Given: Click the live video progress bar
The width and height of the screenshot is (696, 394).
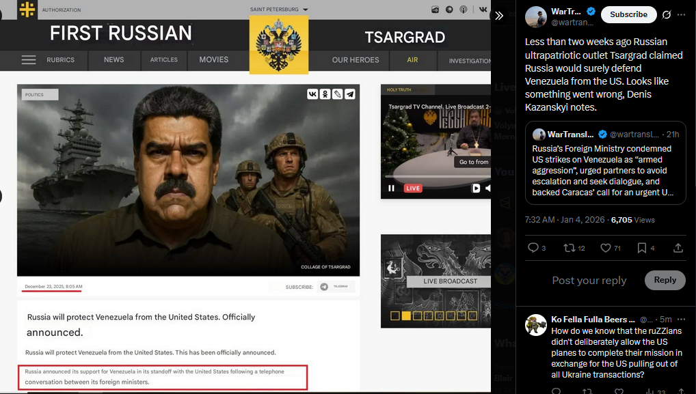Looking at the screenshot, I should point(440,178).
